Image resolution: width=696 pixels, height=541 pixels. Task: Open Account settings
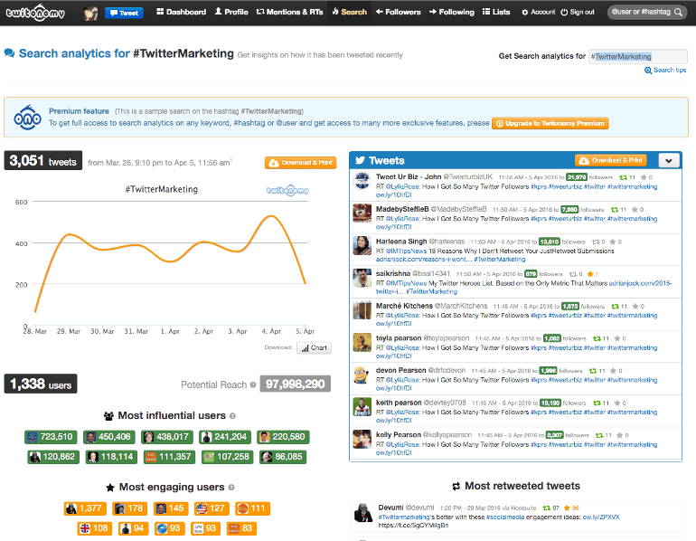tap(538, 12)
